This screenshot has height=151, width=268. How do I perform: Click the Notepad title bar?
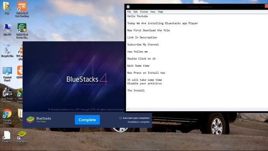click(196, 7)
